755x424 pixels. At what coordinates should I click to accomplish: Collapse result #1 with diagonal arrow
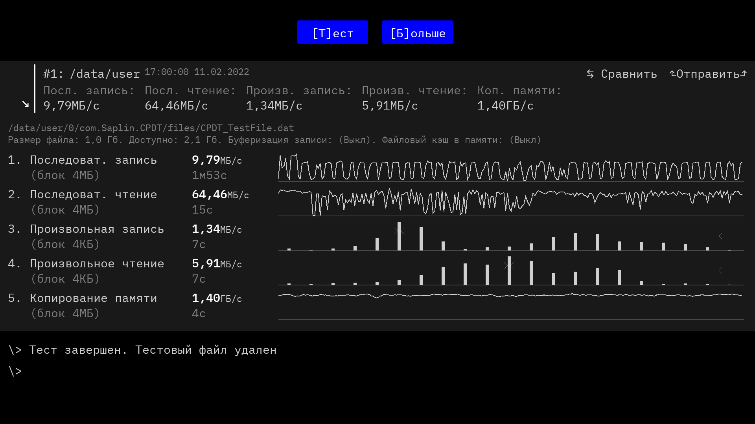click(26, 104)
